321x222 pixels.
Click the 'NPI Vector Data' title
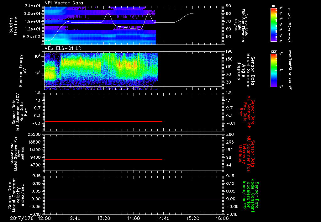[64, 3]
